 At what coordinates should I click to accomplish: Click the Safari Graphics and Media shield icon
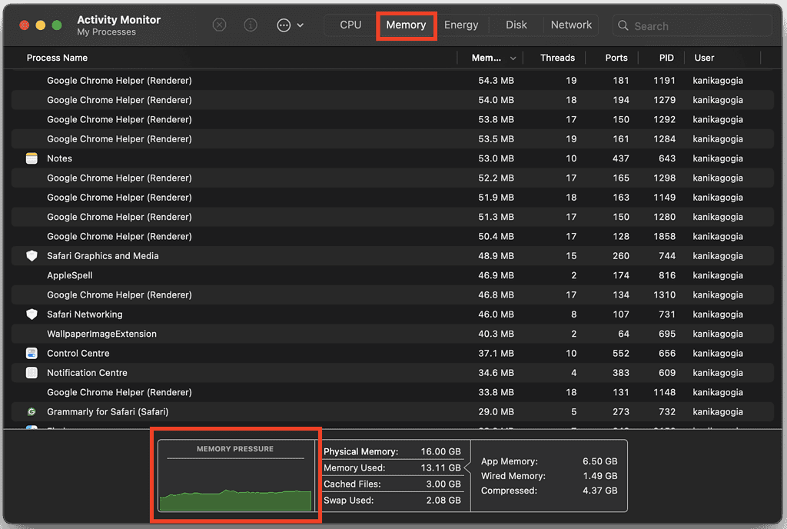click(x=32, y=256)
